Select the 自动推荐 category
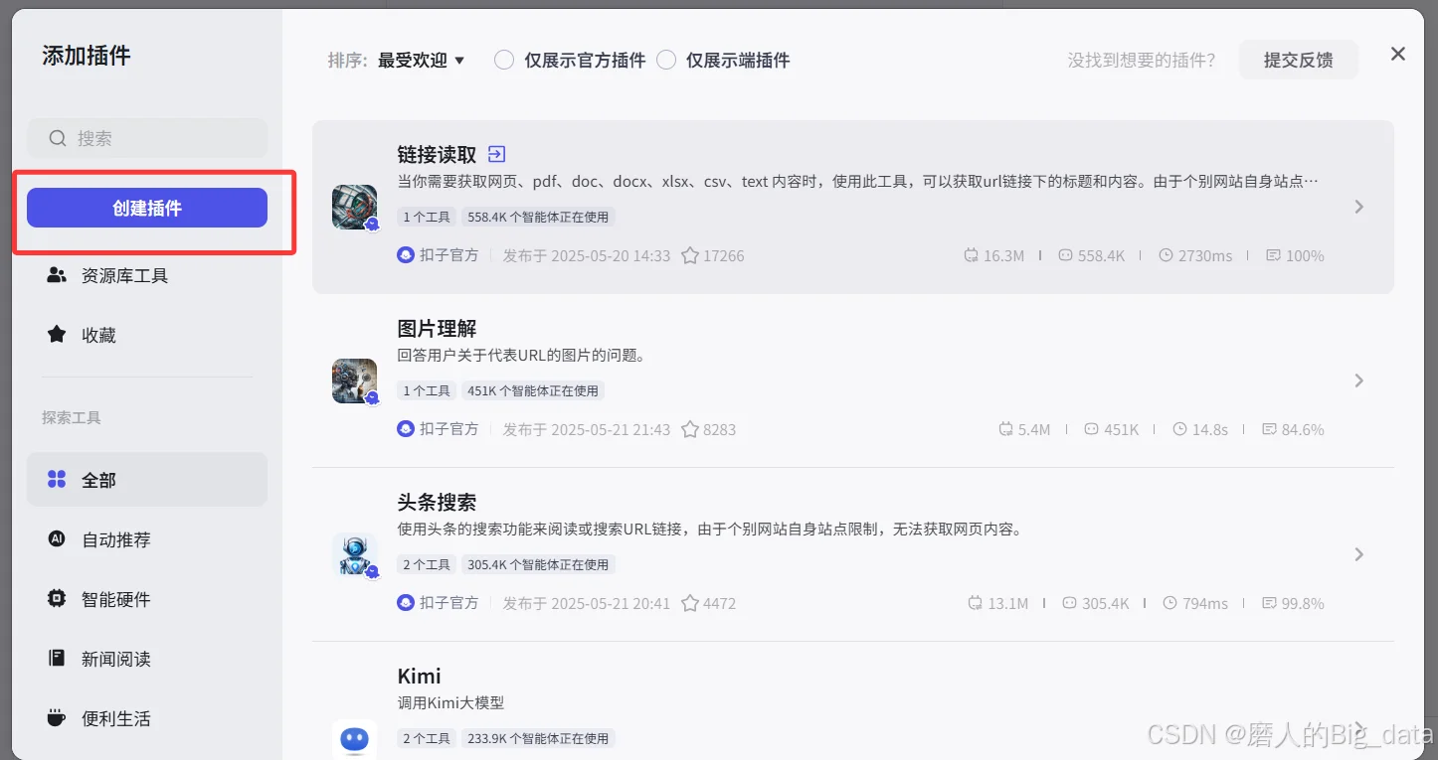1438x760 pixels. pos(147,539)
